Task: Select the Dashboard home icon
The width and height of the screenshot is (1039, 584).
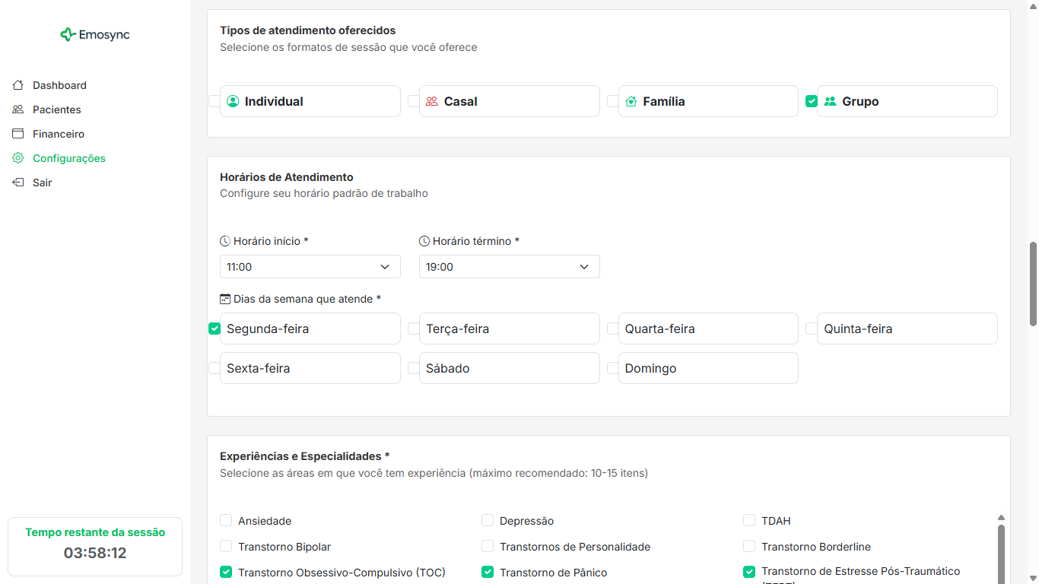Action: click(x=17, y=84)
